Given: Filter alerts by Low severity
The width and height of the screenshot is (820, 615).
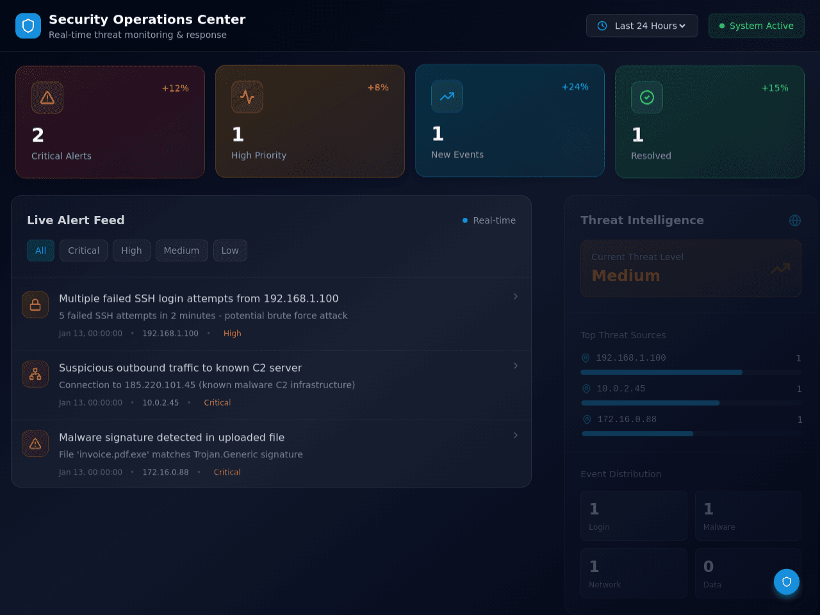Looking at the screenshot, I should click(230, 250).
